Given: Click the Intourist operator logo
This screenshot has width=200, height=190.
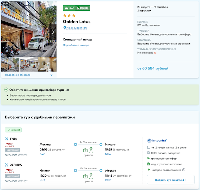Looking at the screenshot, I should tap(157, 140).
